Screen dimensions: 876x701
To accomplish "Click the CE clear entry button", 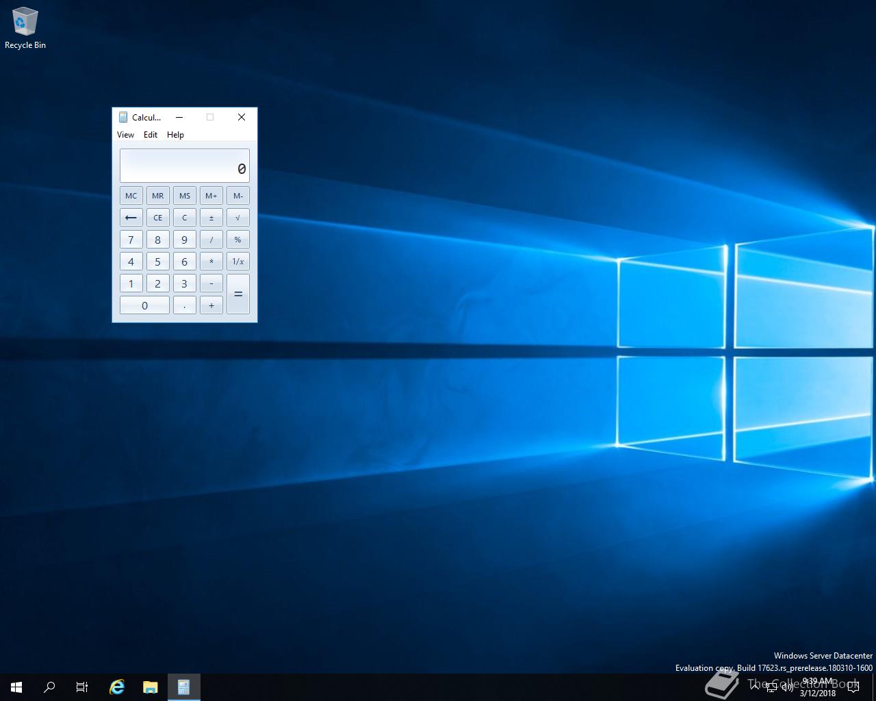I will (158, 218).
